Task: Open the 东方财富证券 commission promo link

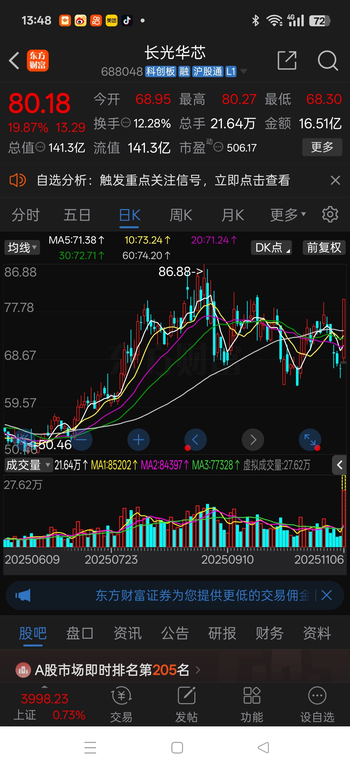Action: tap(202, 596)
